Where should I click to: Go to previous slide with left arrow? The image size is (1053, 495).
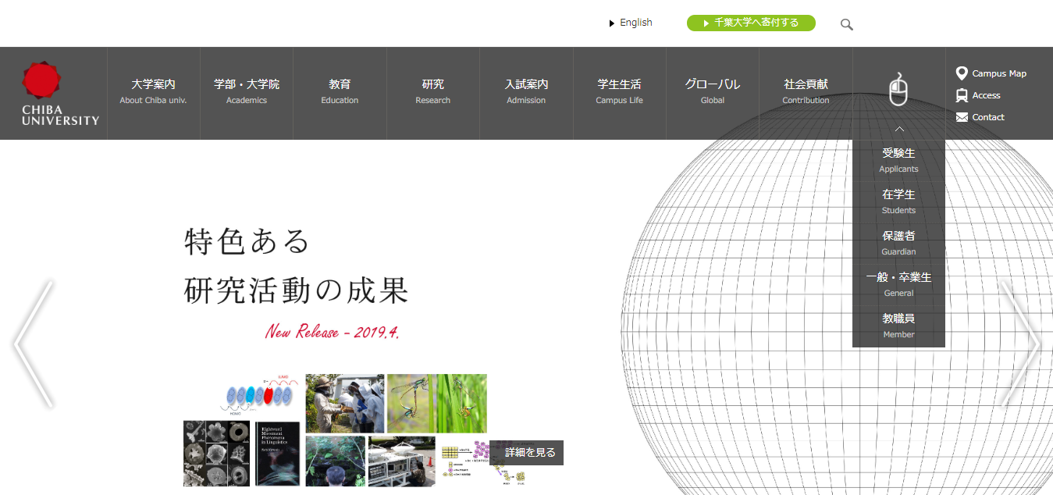(33, 344)
